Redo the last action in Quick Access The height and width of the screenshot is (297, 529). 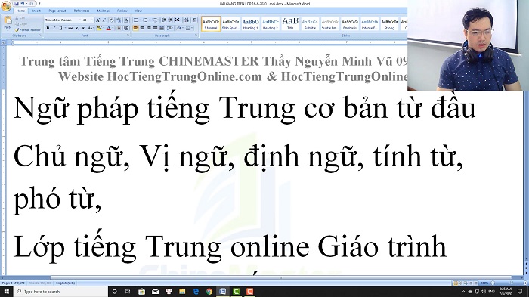[x=31, y=3]
